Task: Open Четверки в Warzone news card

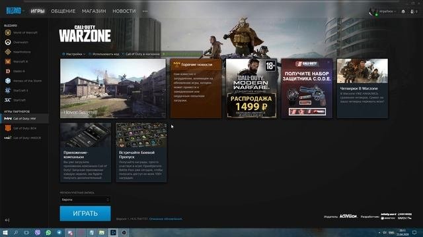Action: click(363, 88)
